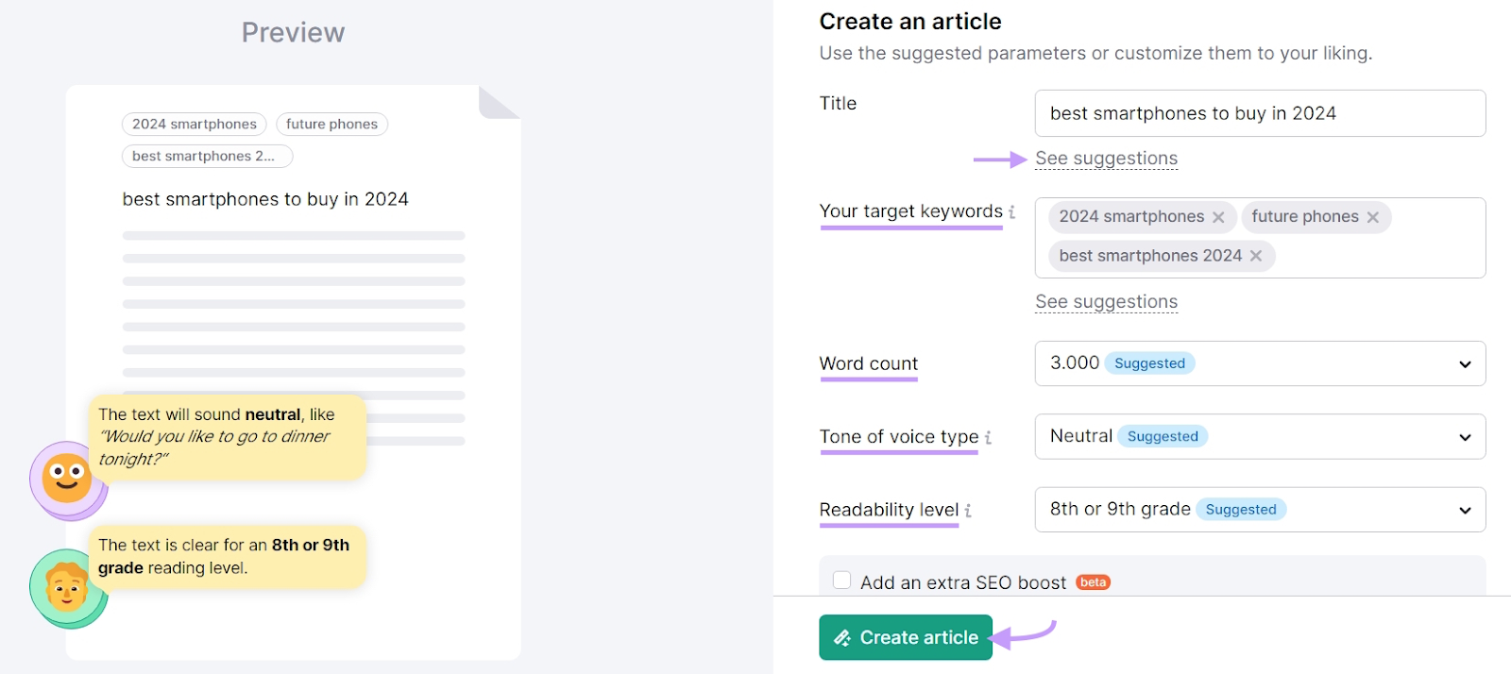
Task: Remove the 'best smartphones 2024' keyword tag
Action: 1255,256
